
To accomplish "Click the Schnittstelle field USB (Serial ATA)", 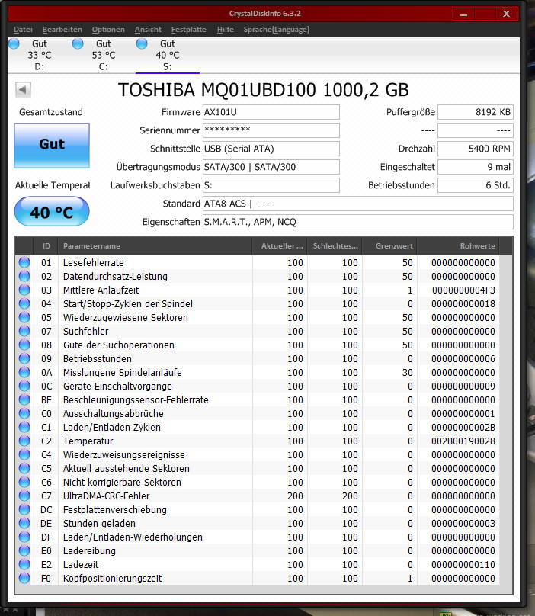I will point(271,149).
